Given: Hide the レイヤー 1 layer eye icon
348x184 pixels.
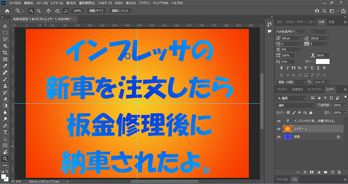Looking at the screenshot, I should pyautogui.click(x=279, y=129).
